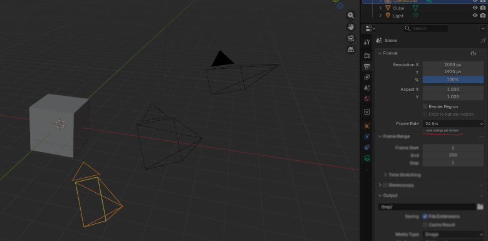Click the resolution percentage 100% slider
Screen dimensions: 488x241
coord(453,79)
